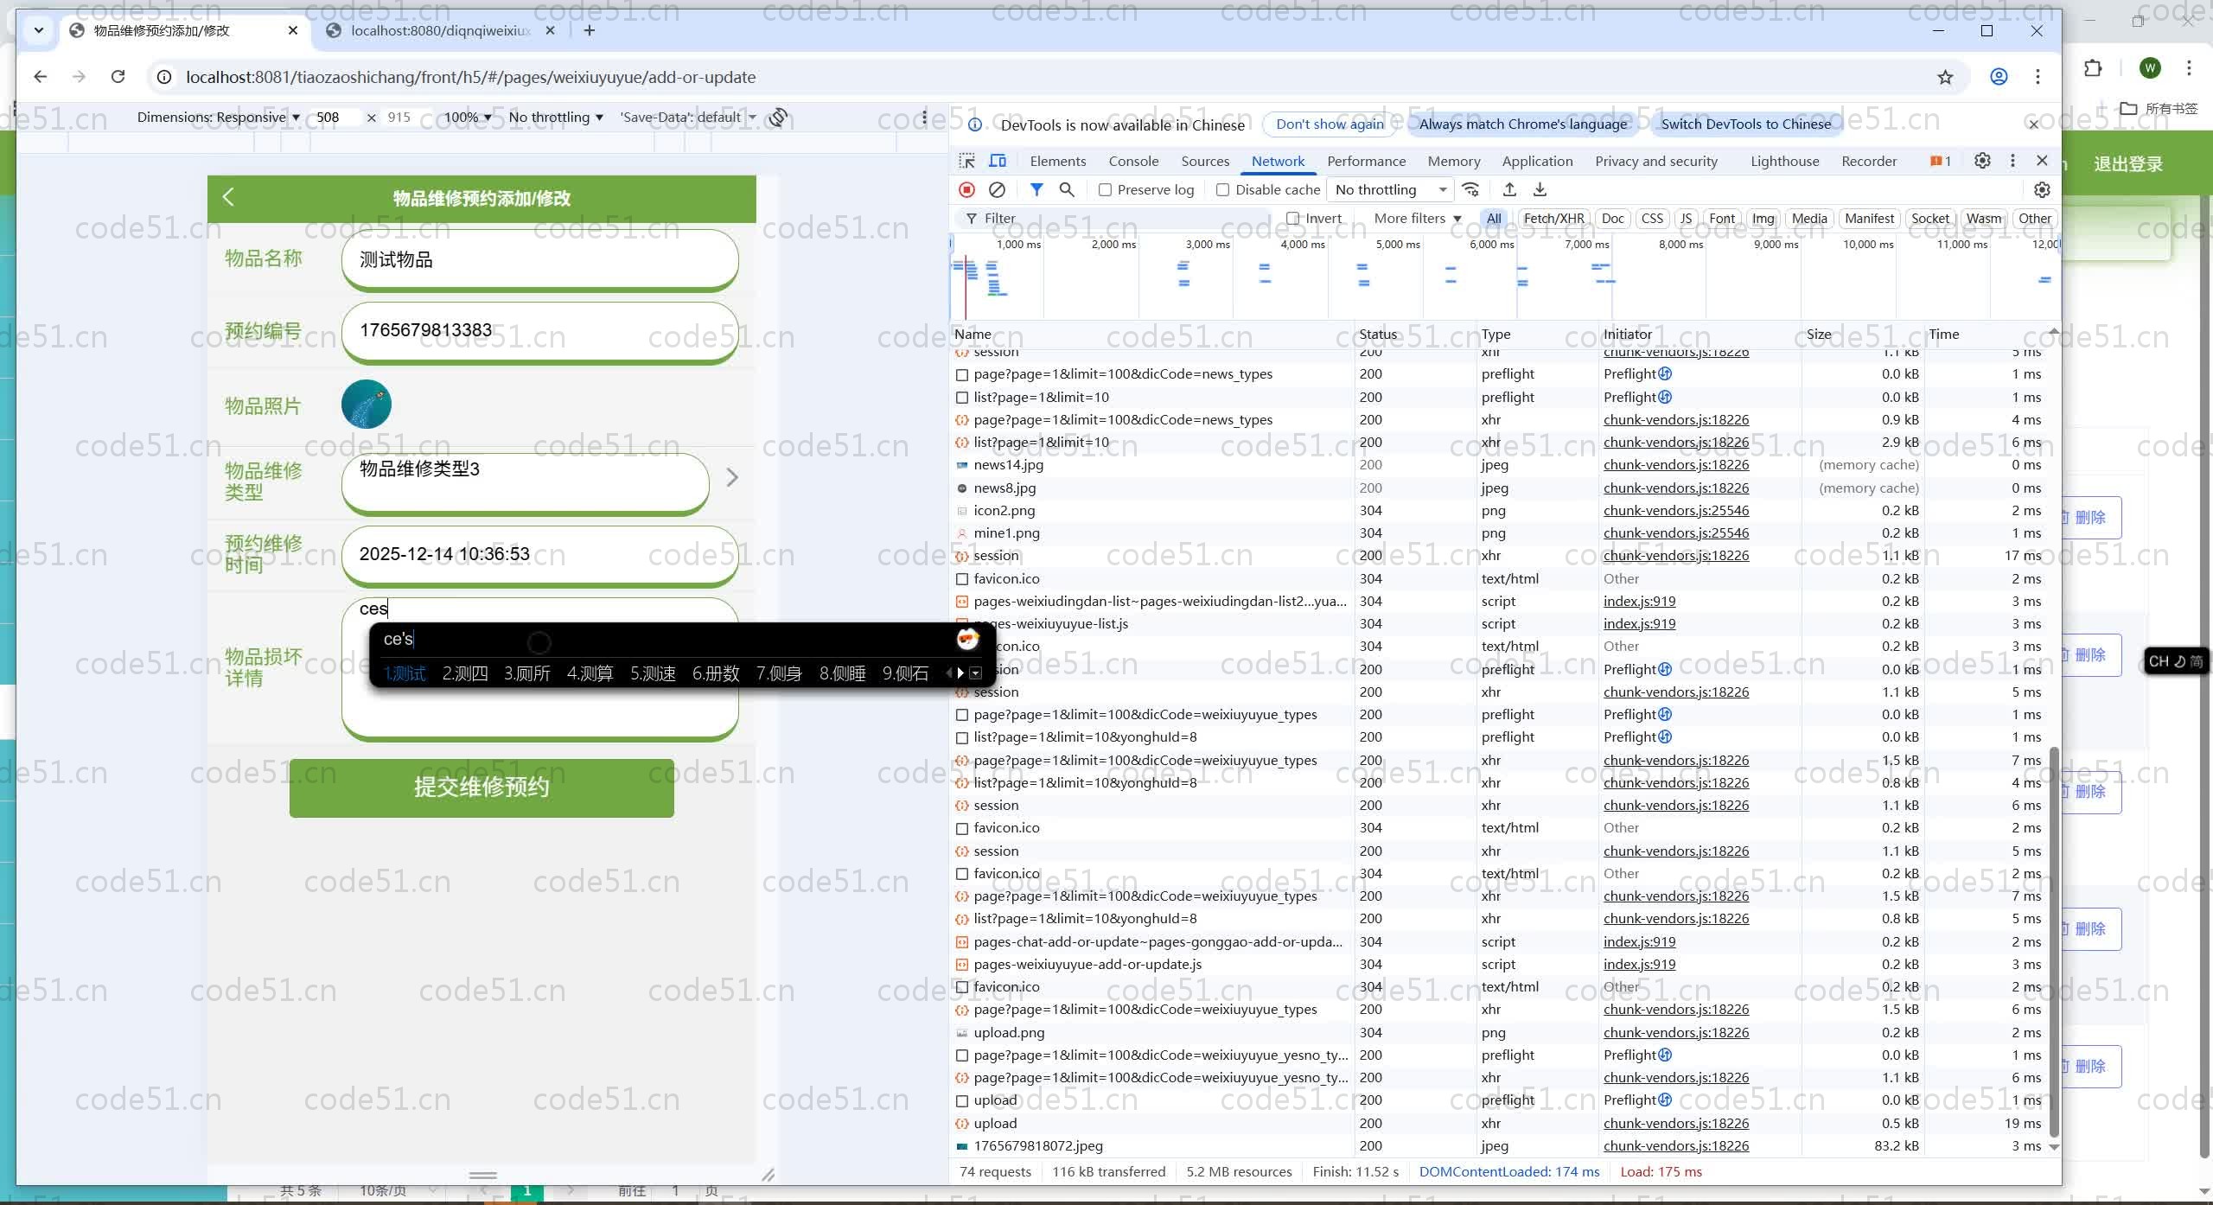
Task: Click the 提交维修预约 submit button
Action: coord(482,787)
